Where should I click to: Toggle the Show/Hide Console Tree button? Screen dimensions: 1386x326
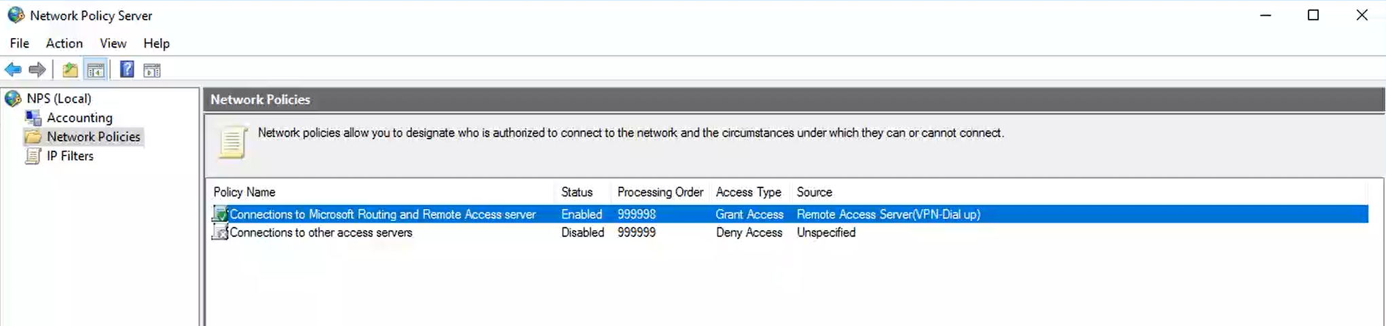[x=96, y=69]
